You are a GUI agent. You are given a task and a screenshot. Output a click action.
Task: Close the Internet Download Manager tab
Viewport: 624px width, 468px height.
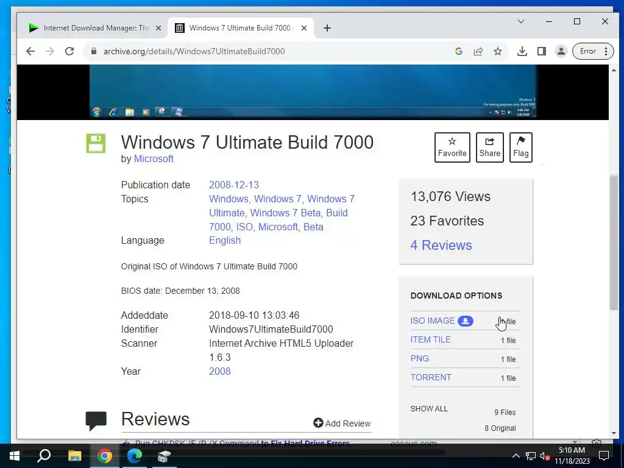point(158,28)
